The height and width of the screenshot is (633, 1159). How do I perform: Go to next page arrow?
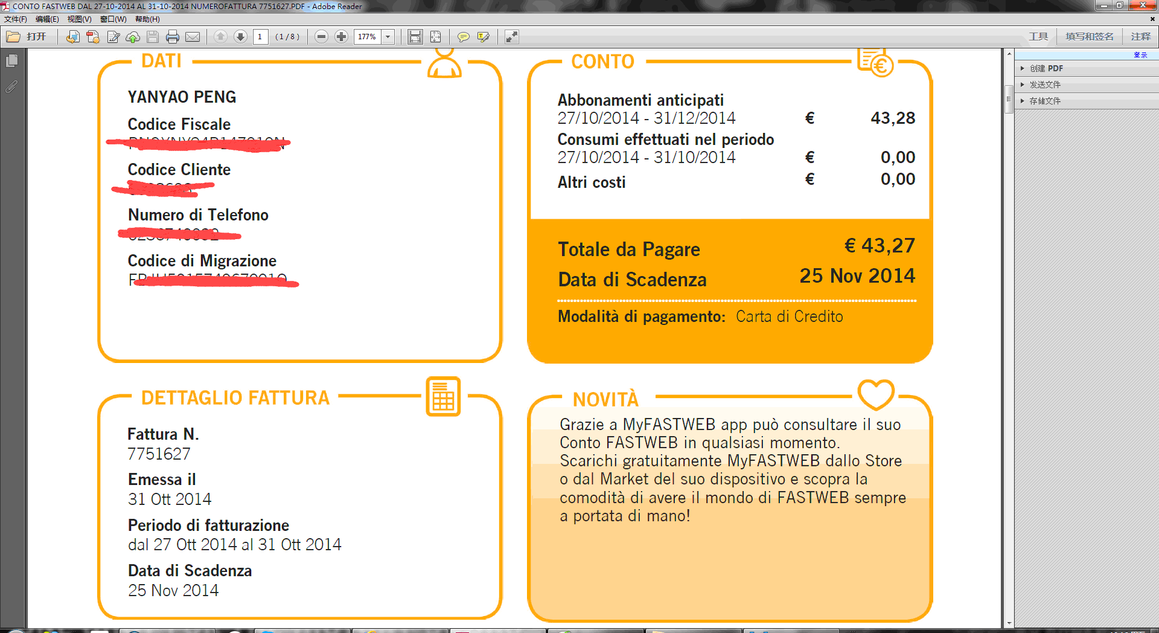pyautogui.click(x=240, y=37)
